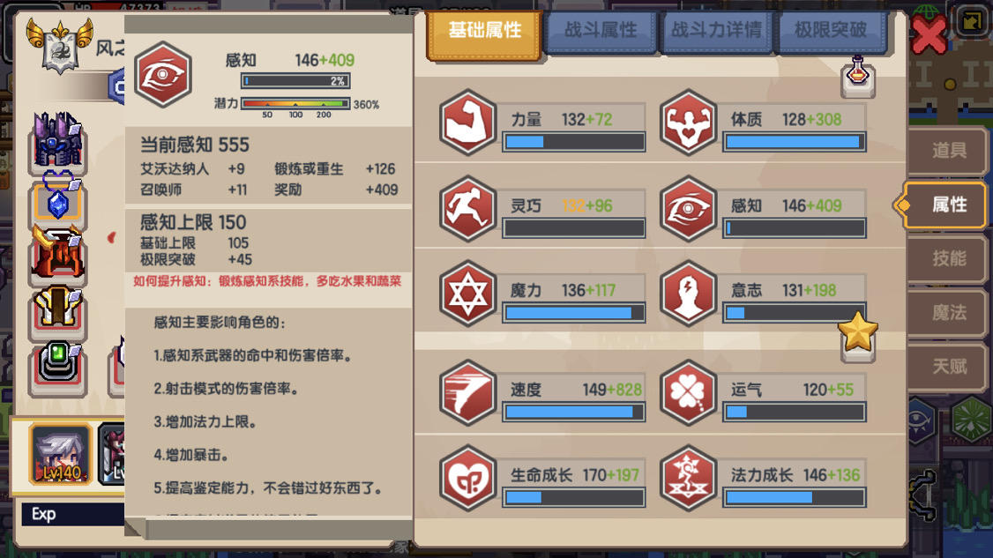Select the blue gem equipment slot

(x=57, y=203)
